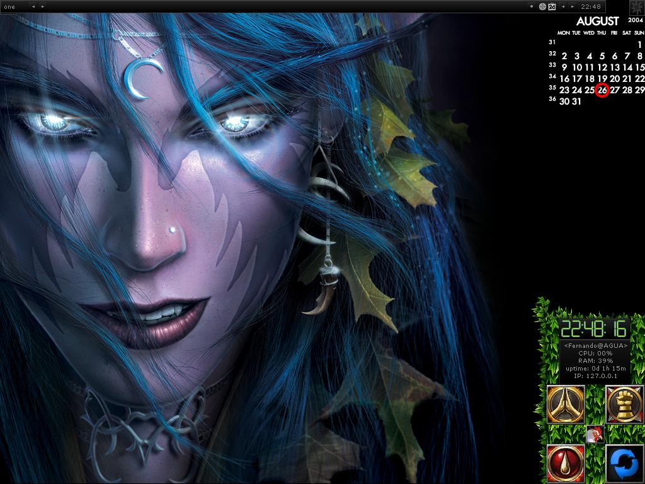This screenshot has height=484, width=645.
Task: Click the right arrow beside the 22:48 clock
Action: (572, 6)
